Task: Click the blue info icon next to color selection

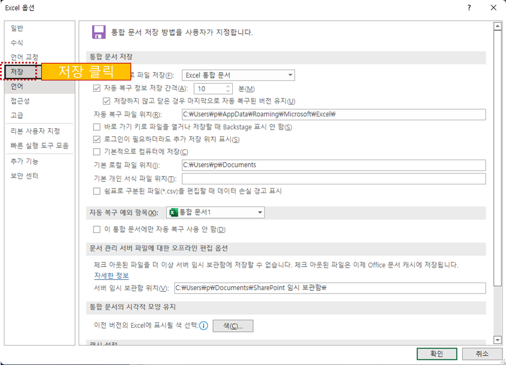Action: point(204,326)
